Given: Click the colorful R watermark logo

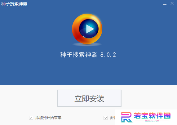Looking at the screenshot, I should pyautogui.click(x=126, y=117).
